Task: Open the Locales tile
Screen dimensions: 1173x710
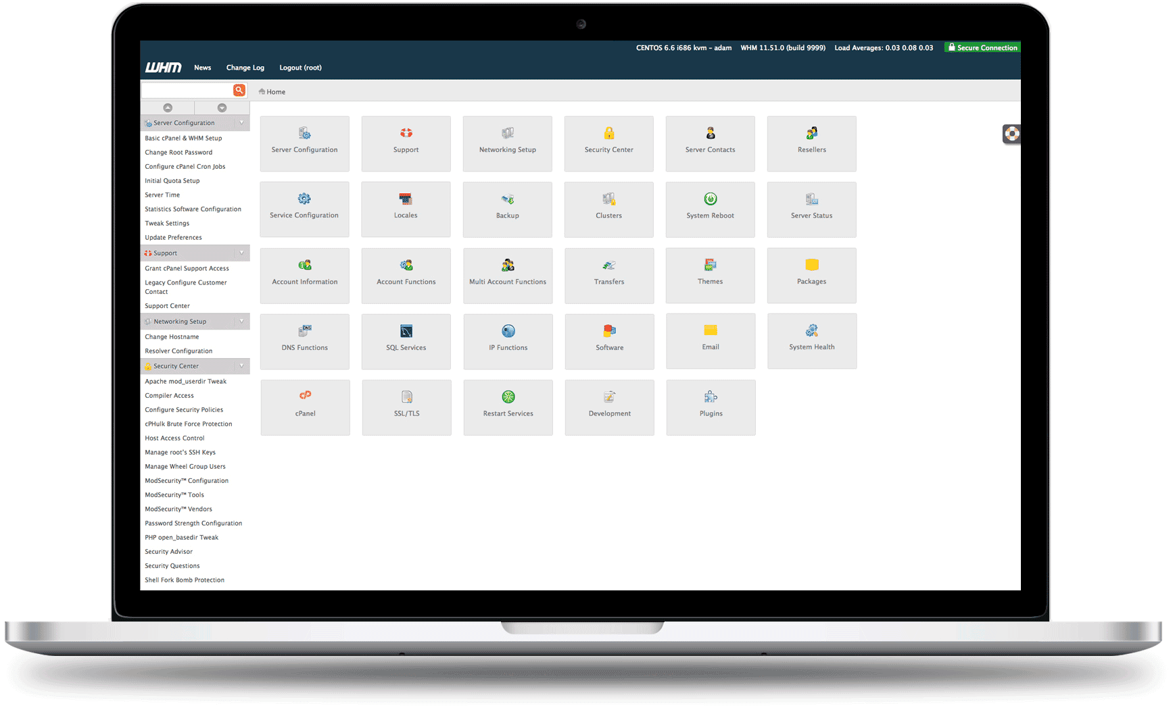Action: tap(406, 209)
